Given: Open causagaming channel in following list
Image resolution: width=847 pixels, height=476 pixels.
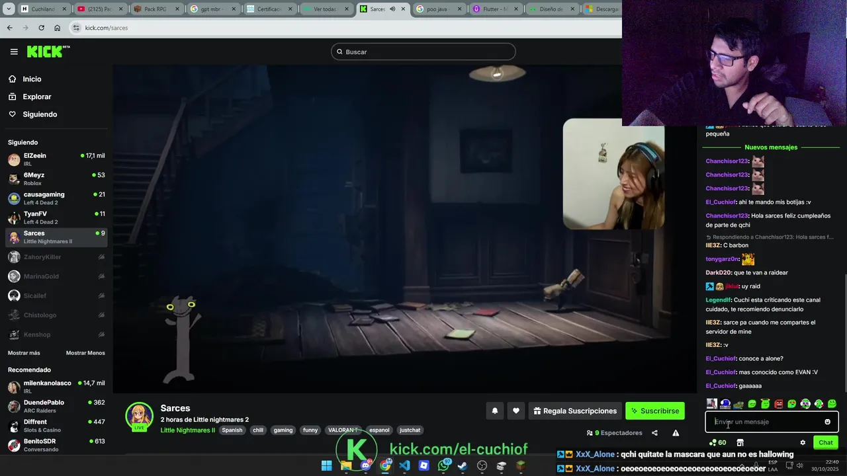Looking at the screenshot, I should (x=56, y=198).
